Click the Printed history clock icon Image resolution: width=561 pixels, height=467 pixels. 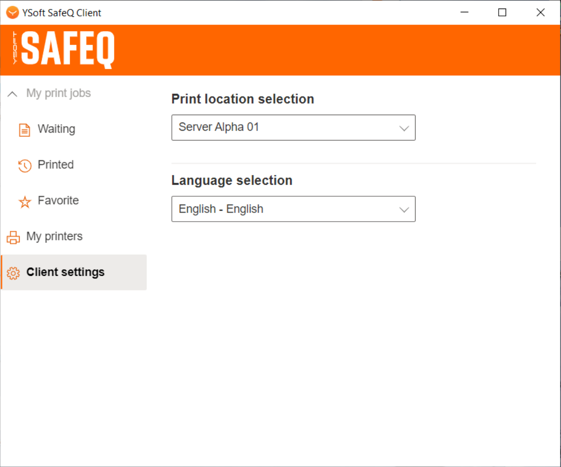pyautogui.click(x=25, y=165)
